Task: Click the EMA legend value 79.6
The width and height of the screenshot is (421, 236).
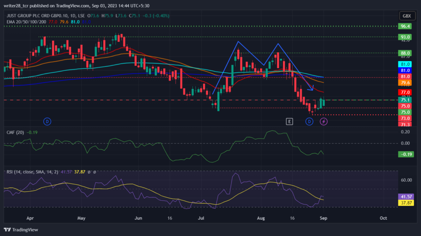Action: [x=64, y=22]
